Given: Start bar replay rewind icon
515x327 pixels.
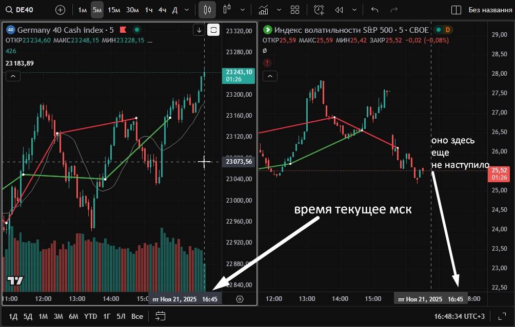Looking at the screenshot, I should click(339, 10).
